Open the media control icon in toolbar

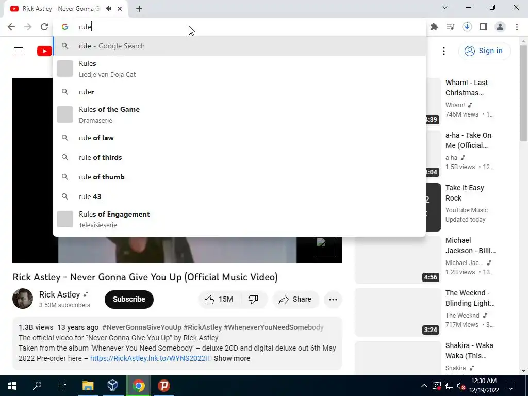[451, 27]
